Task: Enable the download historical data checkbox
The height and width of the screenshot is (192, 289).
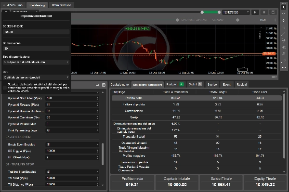Action: click(x=5, y=88)
